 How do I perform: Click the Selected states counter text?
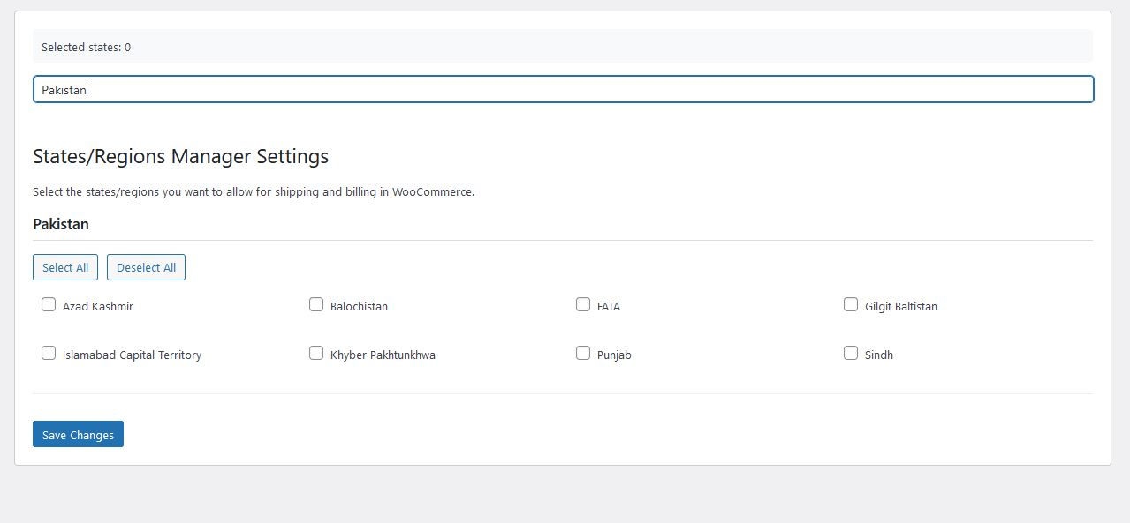pyautogui.click(x=86, y=47)
